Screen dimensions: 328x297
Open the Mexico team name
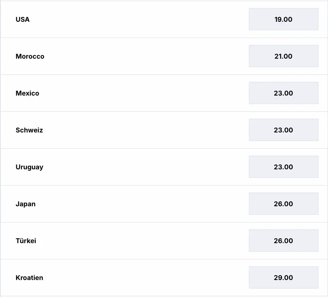pos(27,93)
